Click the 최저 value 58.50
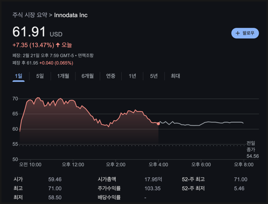Screen dimensions: 268x204 (55, 198)
